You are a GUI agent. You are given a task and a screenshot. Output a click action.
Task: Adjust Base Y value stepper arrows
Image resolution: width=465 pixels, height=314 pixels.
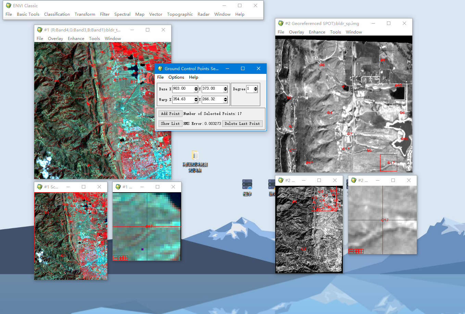coord(225,89)
